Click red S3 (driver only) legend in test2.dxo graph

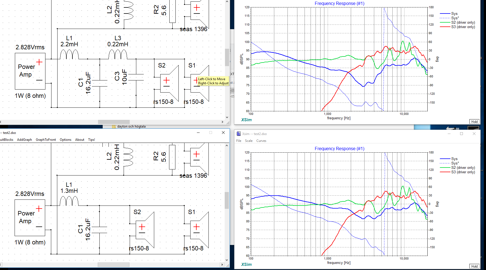(x=463, y=172)
